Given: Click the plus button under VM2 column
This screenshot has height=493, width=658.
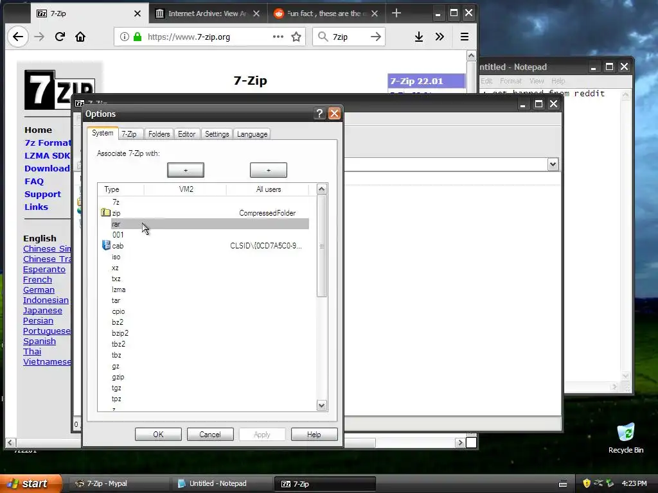Looking at the screenshot, I should [186, 170].
